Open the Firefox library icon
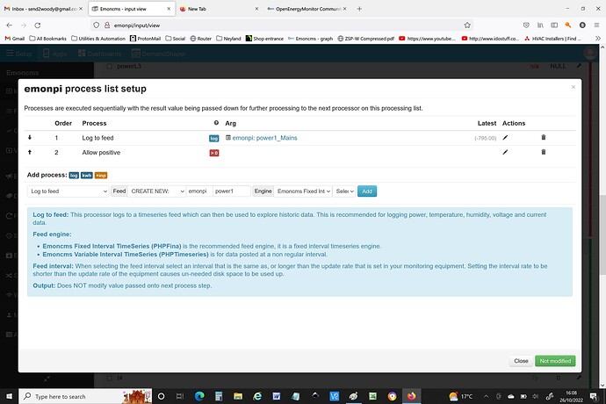This screenshot has height=404, width=606. coord(540,25)
